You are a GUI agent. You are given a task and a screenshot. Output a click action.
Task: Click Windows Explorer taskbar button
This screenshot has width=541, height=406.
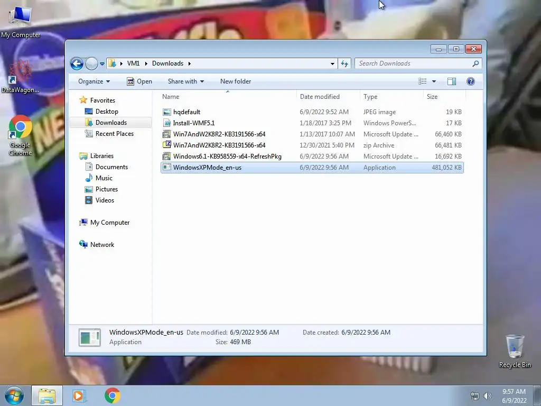click(47, 395)
